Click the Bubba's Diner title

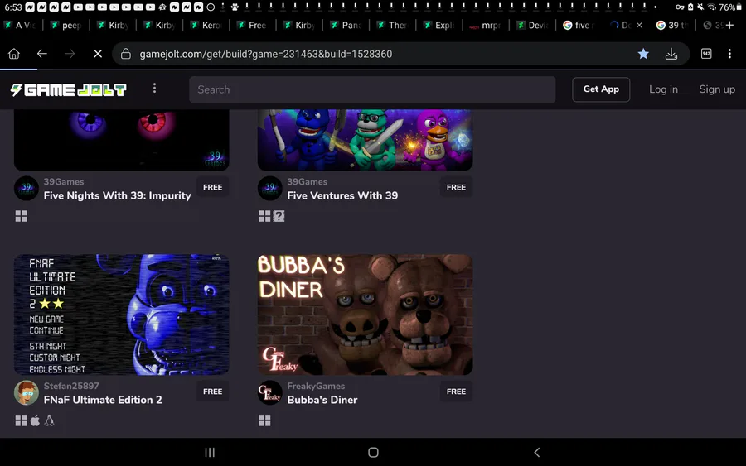[322, 400]
